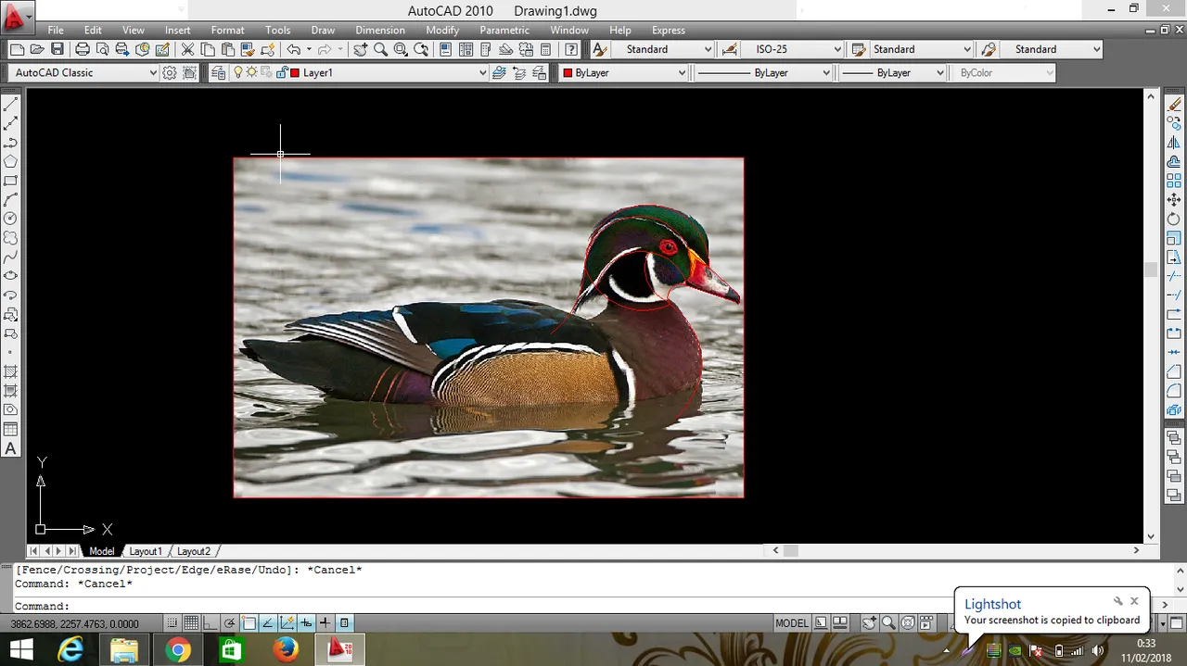Click the Workspace Settings gear icon
The width and height of the screenshot is (1187, 666).
coord(170,72)
